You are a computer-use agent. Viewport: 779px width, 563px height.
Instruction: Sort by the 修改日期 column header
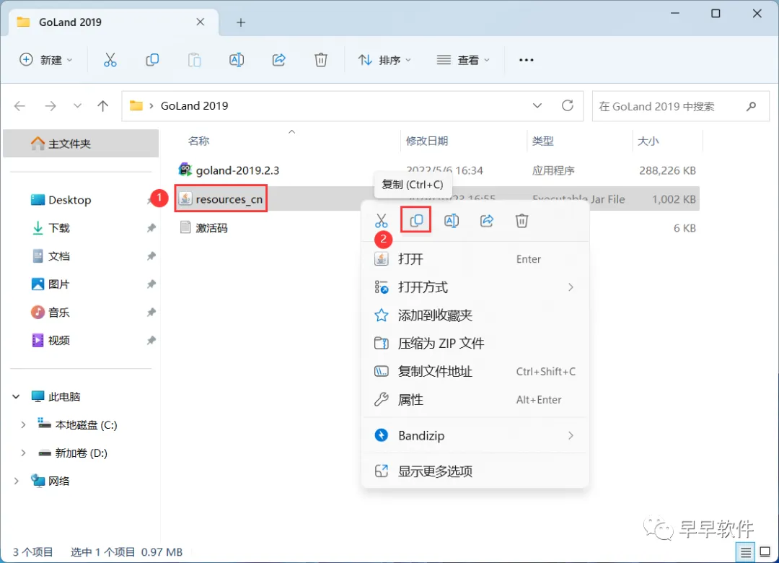point(427,141)
